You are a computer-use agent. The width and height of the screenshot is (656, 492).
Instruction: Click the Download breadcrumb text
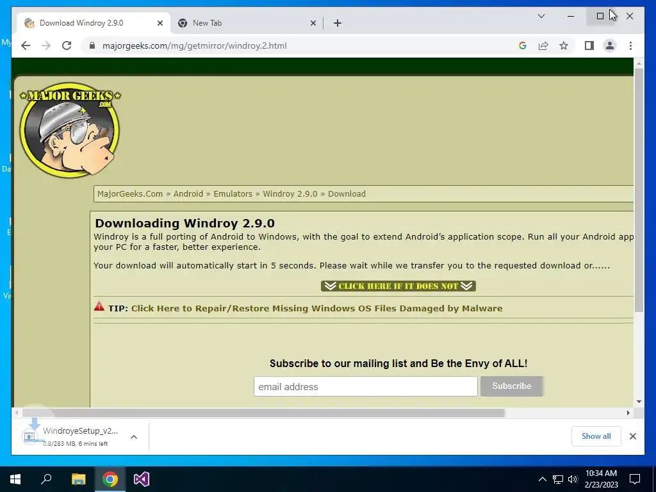pos(347,193)
